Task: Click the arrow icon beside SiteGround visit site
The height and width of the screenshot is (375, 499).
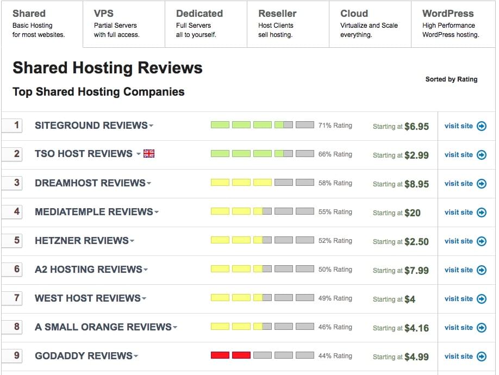Action: (x=481, y=126)
